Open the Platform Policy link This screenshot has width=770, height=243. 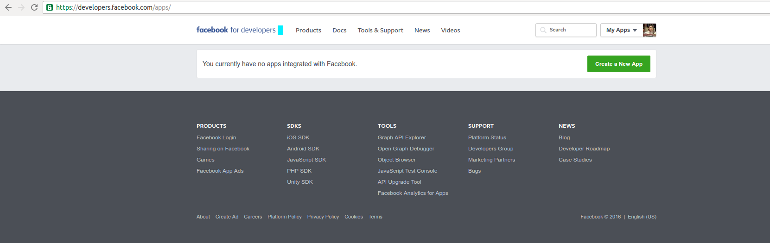(284, 217)
